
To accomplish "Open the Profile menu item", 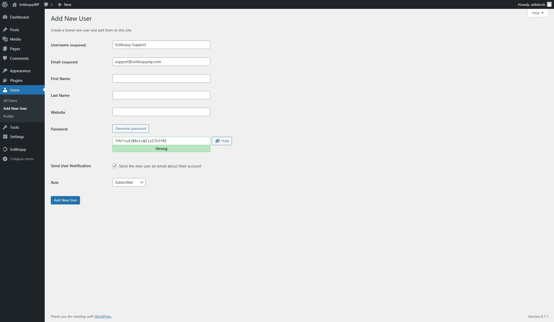I will pyautogui.click(x=8, y=116).
